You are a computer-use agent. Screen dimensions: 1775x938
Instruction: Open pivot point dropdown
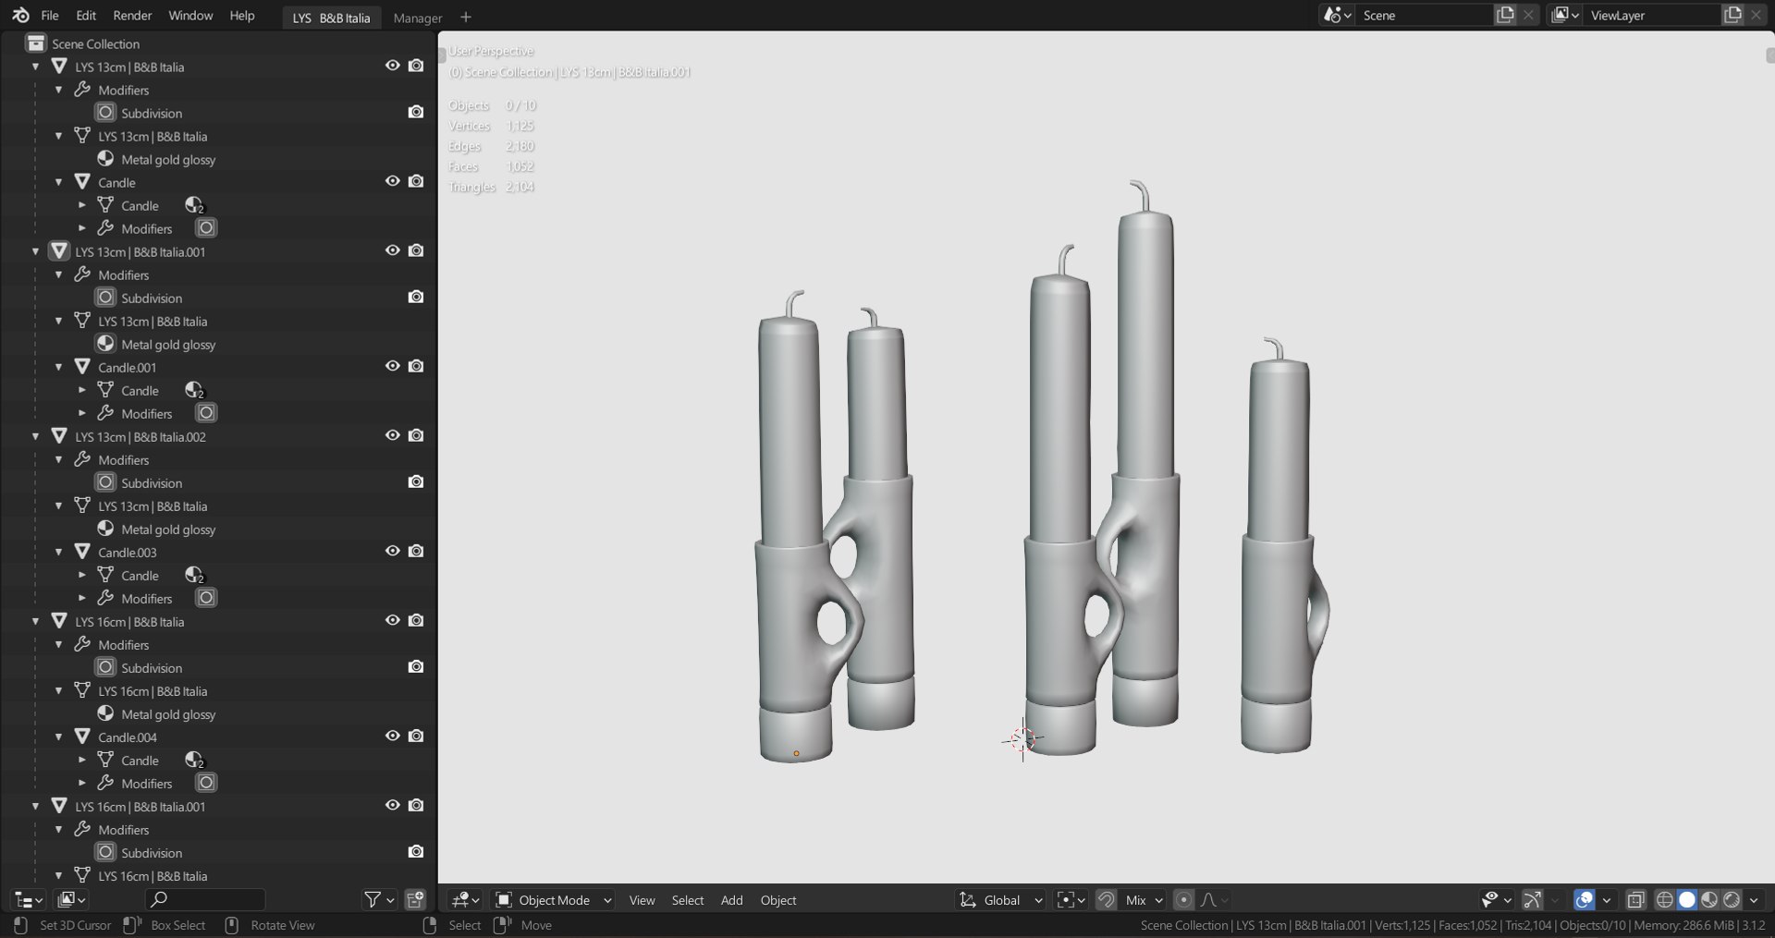[x=1071, y=899]
